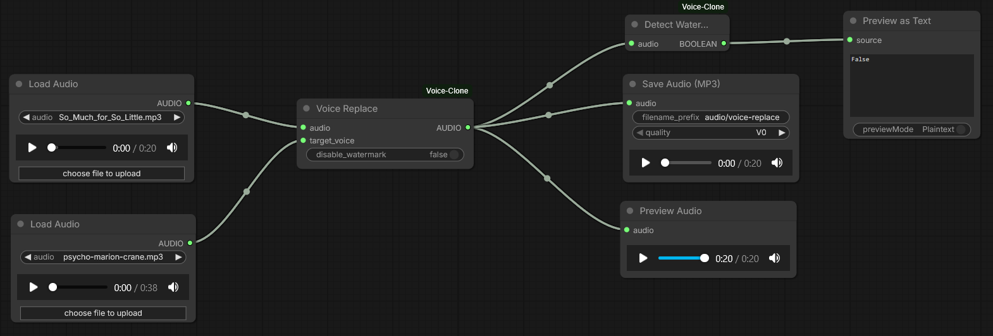Click the Preview Audio seek slider
Image resolution: width=993 pixels, height=336 pixels.
[x=682, y=258]
